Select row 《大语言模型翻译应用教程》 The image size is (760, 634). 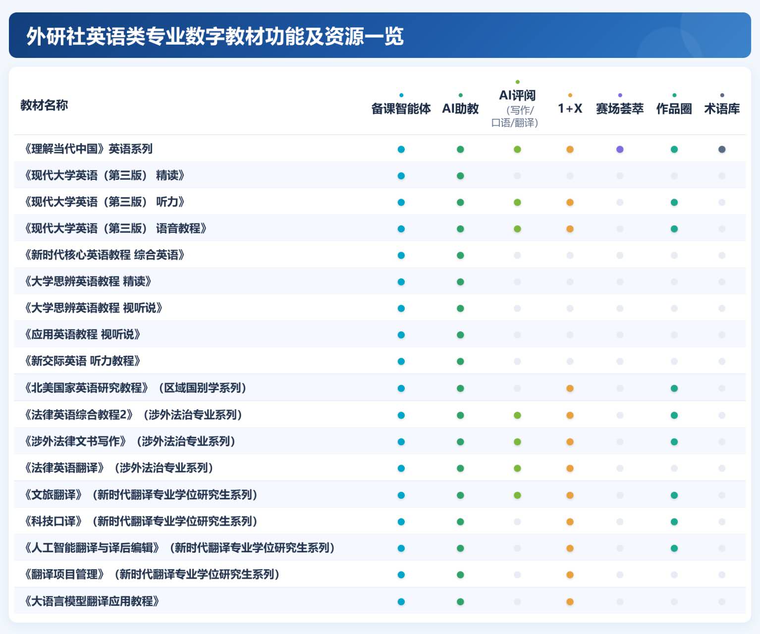tap(380, 601)
